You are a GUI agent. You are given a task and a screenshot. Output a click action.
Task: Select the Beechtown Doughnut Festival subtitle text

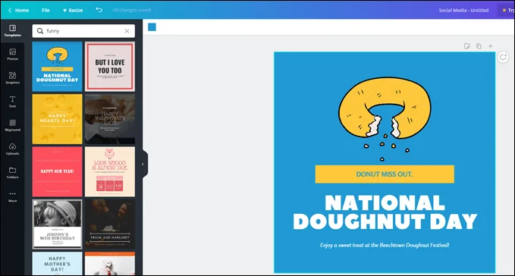point(385,245)
